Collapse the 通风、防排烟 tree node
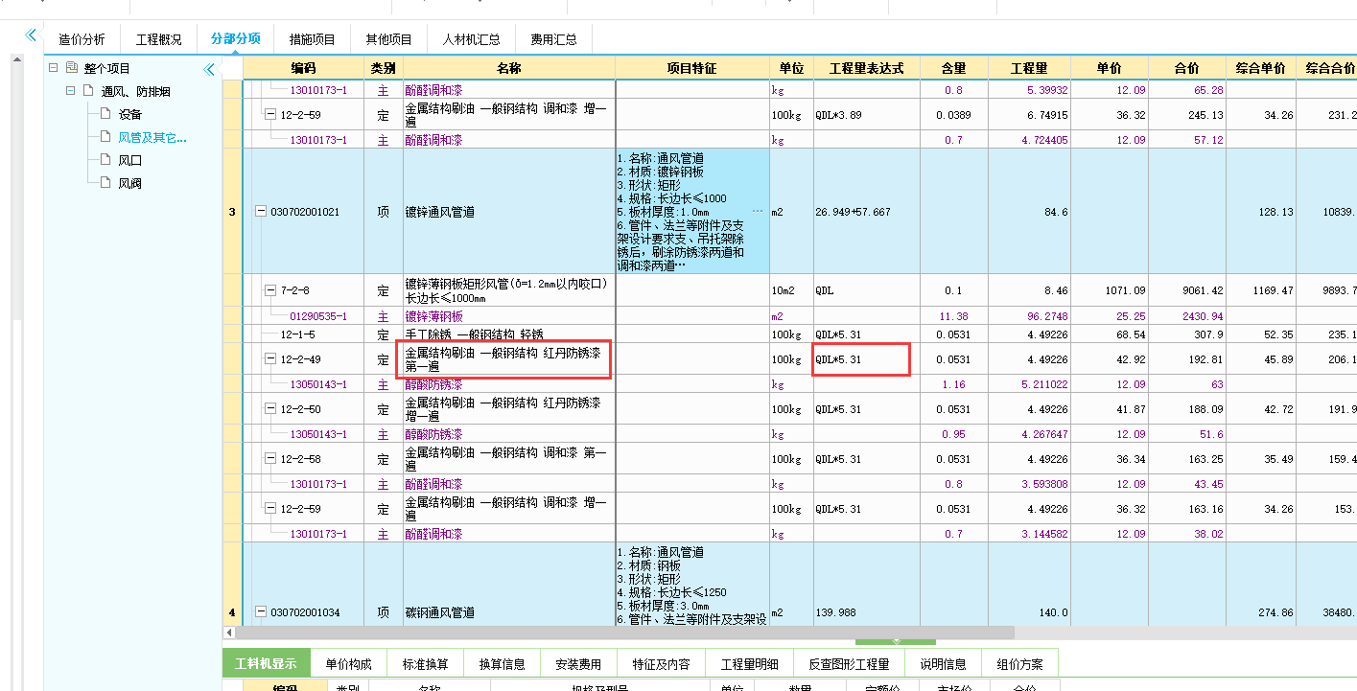The image size is (1357, 691). pyautogui.click(x=70, y=91)
